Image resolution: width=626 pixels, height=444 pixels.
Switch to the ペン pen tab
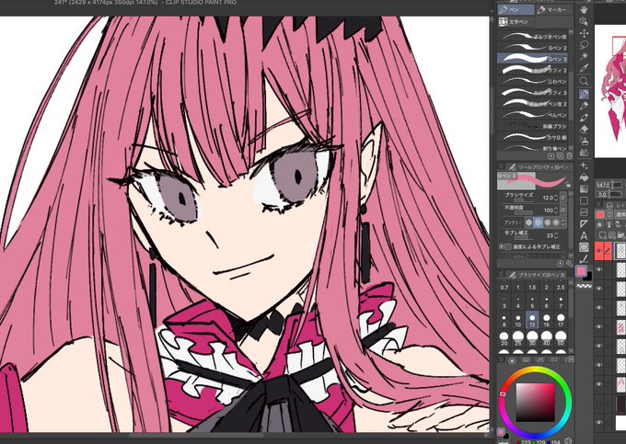point(516,9)
